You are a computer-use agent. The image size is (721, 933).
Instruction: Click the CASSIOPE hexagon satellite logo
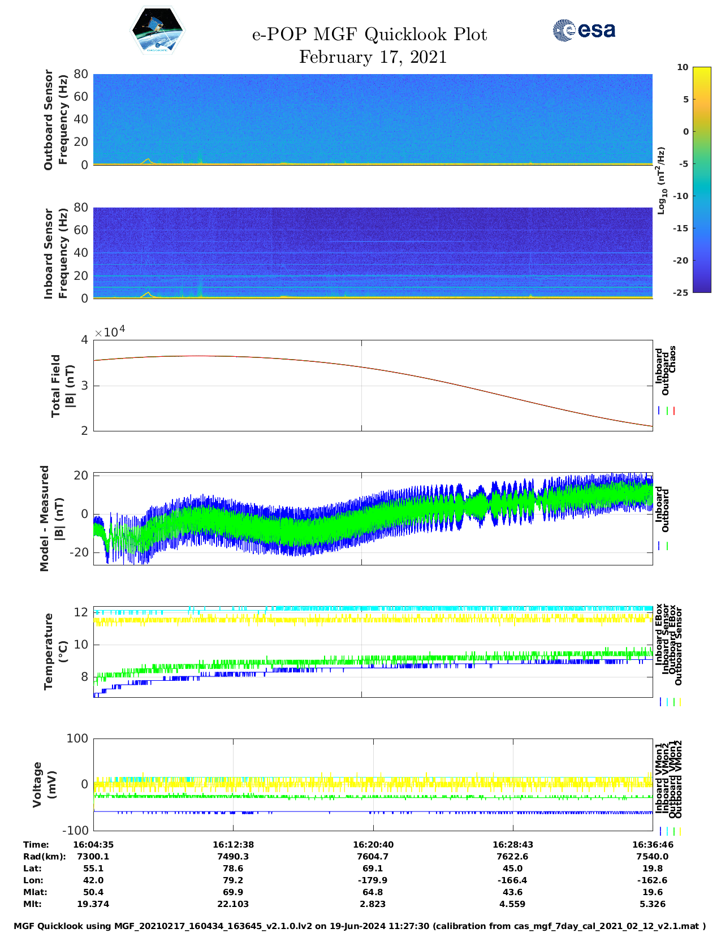pyautogui.click(x=157, y=31)
